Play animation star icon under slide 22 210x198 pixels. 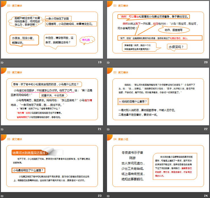coord(108,129)
